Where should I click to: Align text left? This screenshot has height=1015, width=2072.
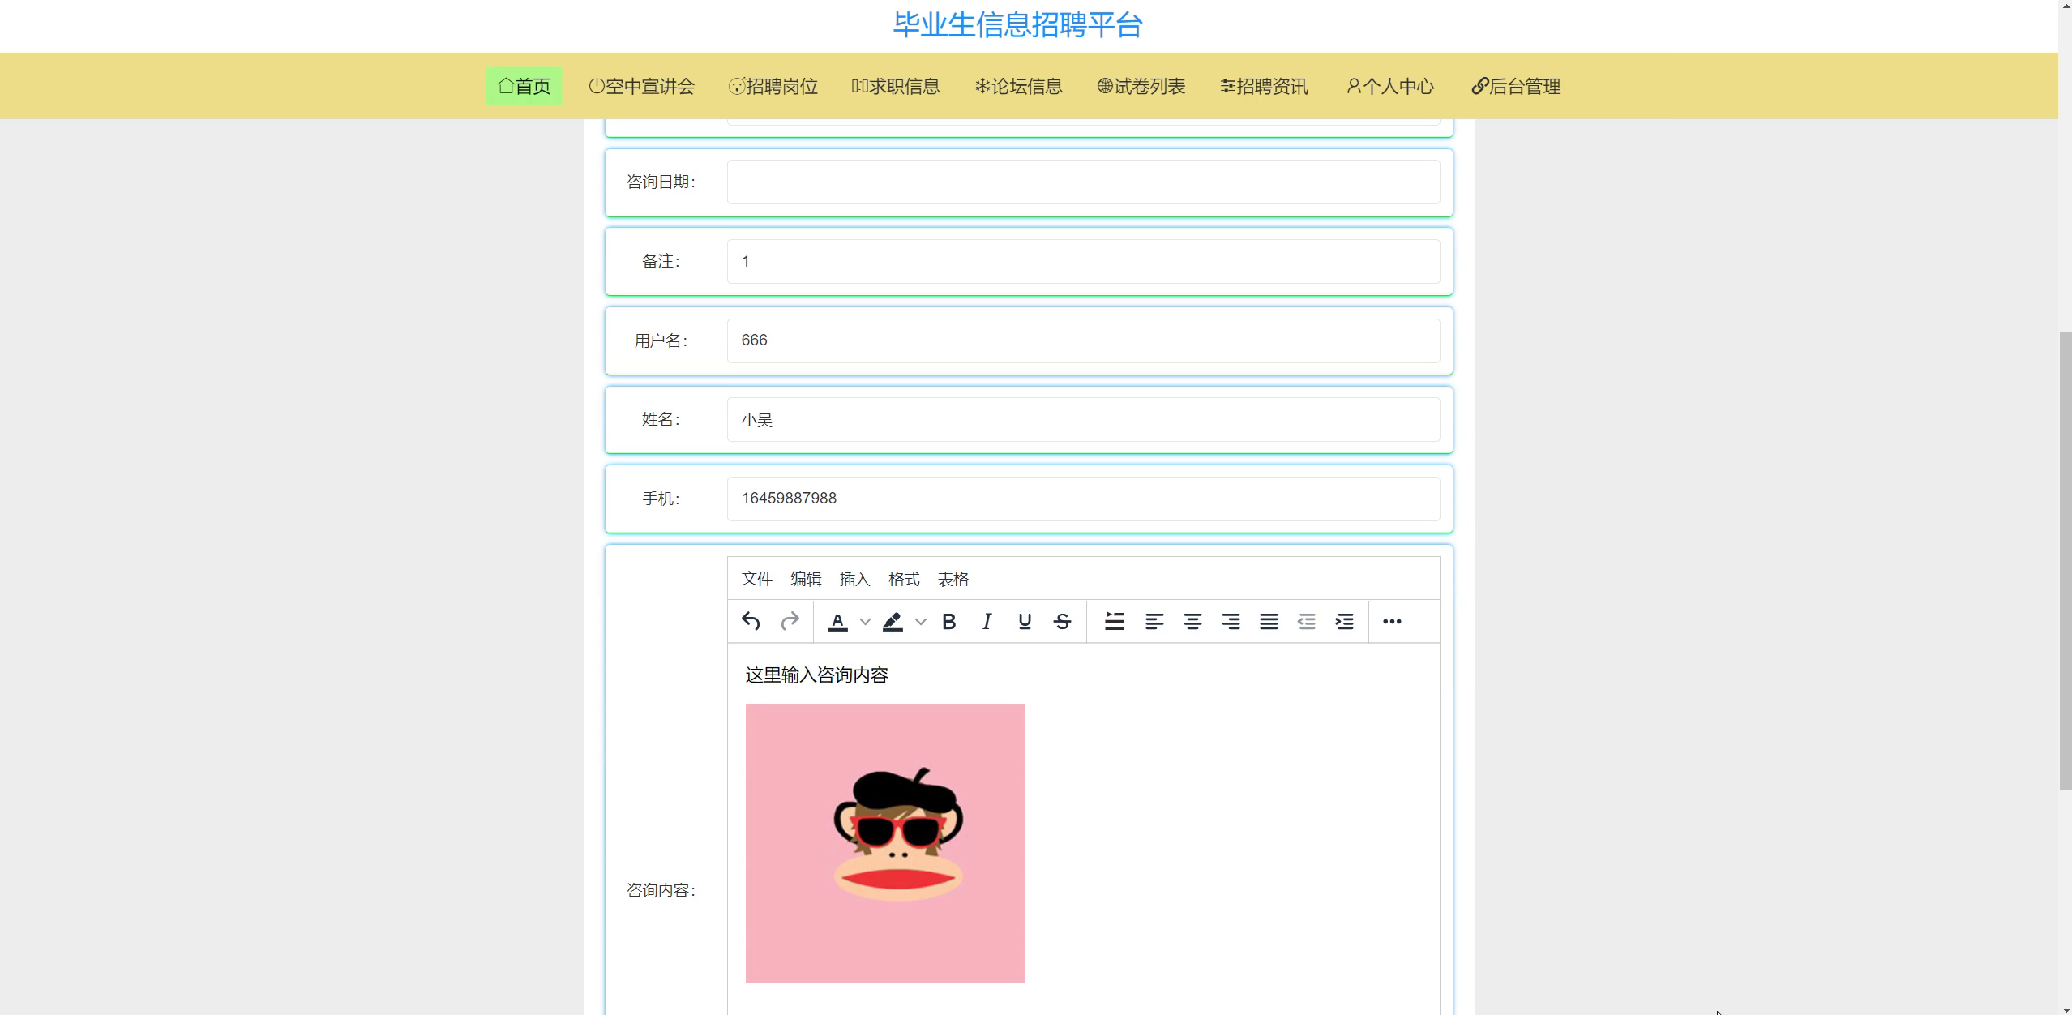pyautogui.click(x=1154, y=622)
